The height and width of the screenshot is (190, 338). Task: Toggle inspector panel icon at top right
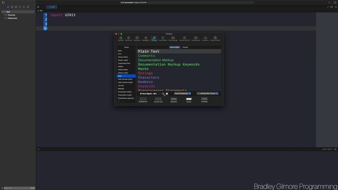(335, 2)
